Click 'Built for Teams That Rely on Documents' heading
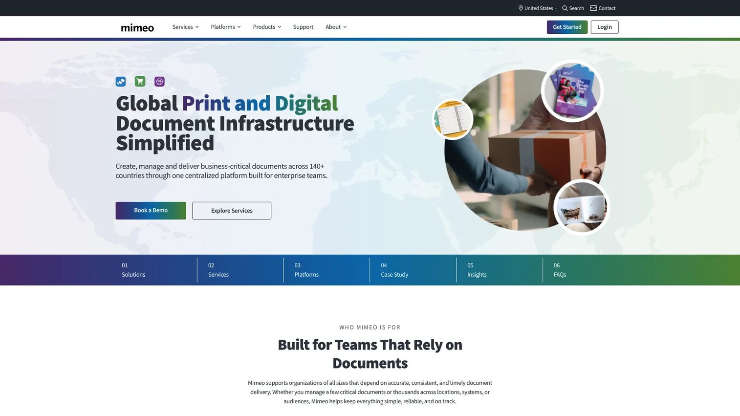 coord(370,354)
